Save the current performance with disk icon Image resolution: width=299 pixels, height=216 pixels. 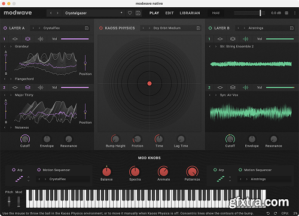[138, 13]
